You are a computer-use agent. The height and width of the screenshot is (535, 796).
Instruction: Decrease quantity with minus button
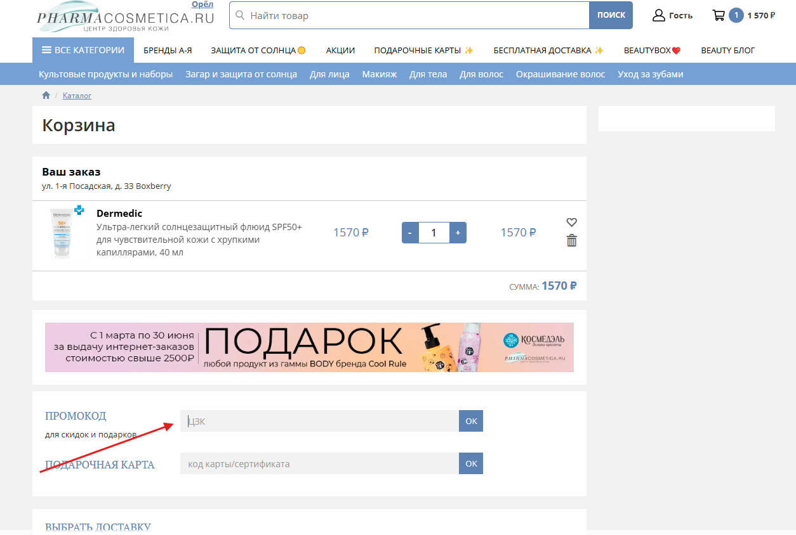click(x=410, y=233)
